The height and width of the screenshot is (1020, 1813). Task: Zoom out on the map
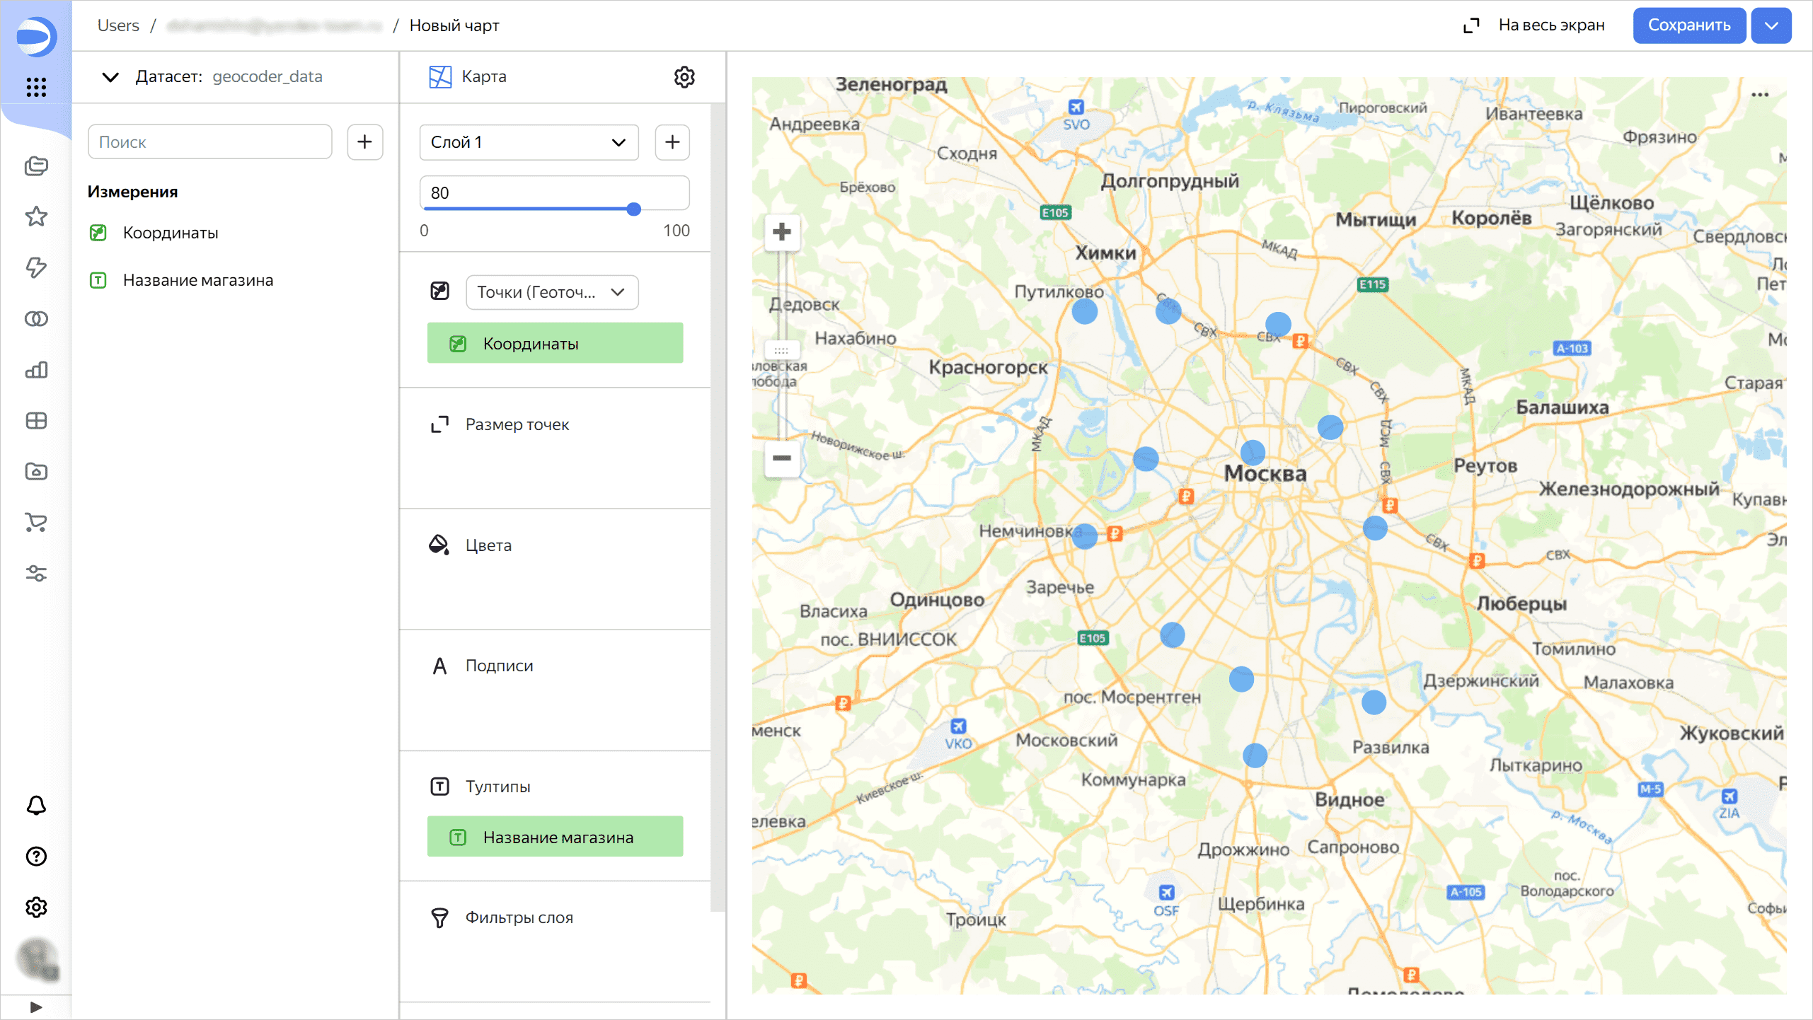click(781, 458)
